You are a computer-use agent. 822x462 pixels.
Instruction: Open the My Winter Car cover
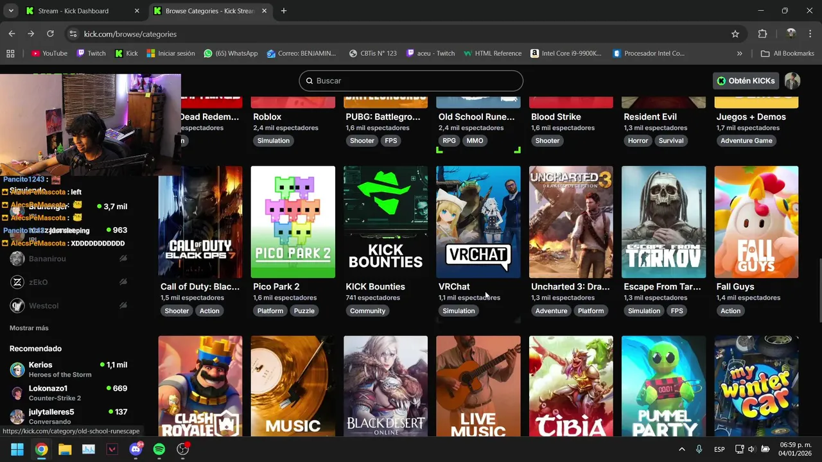tap(756, 386)
